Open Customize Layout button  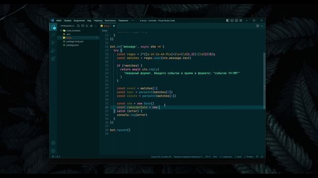[240, 20]
